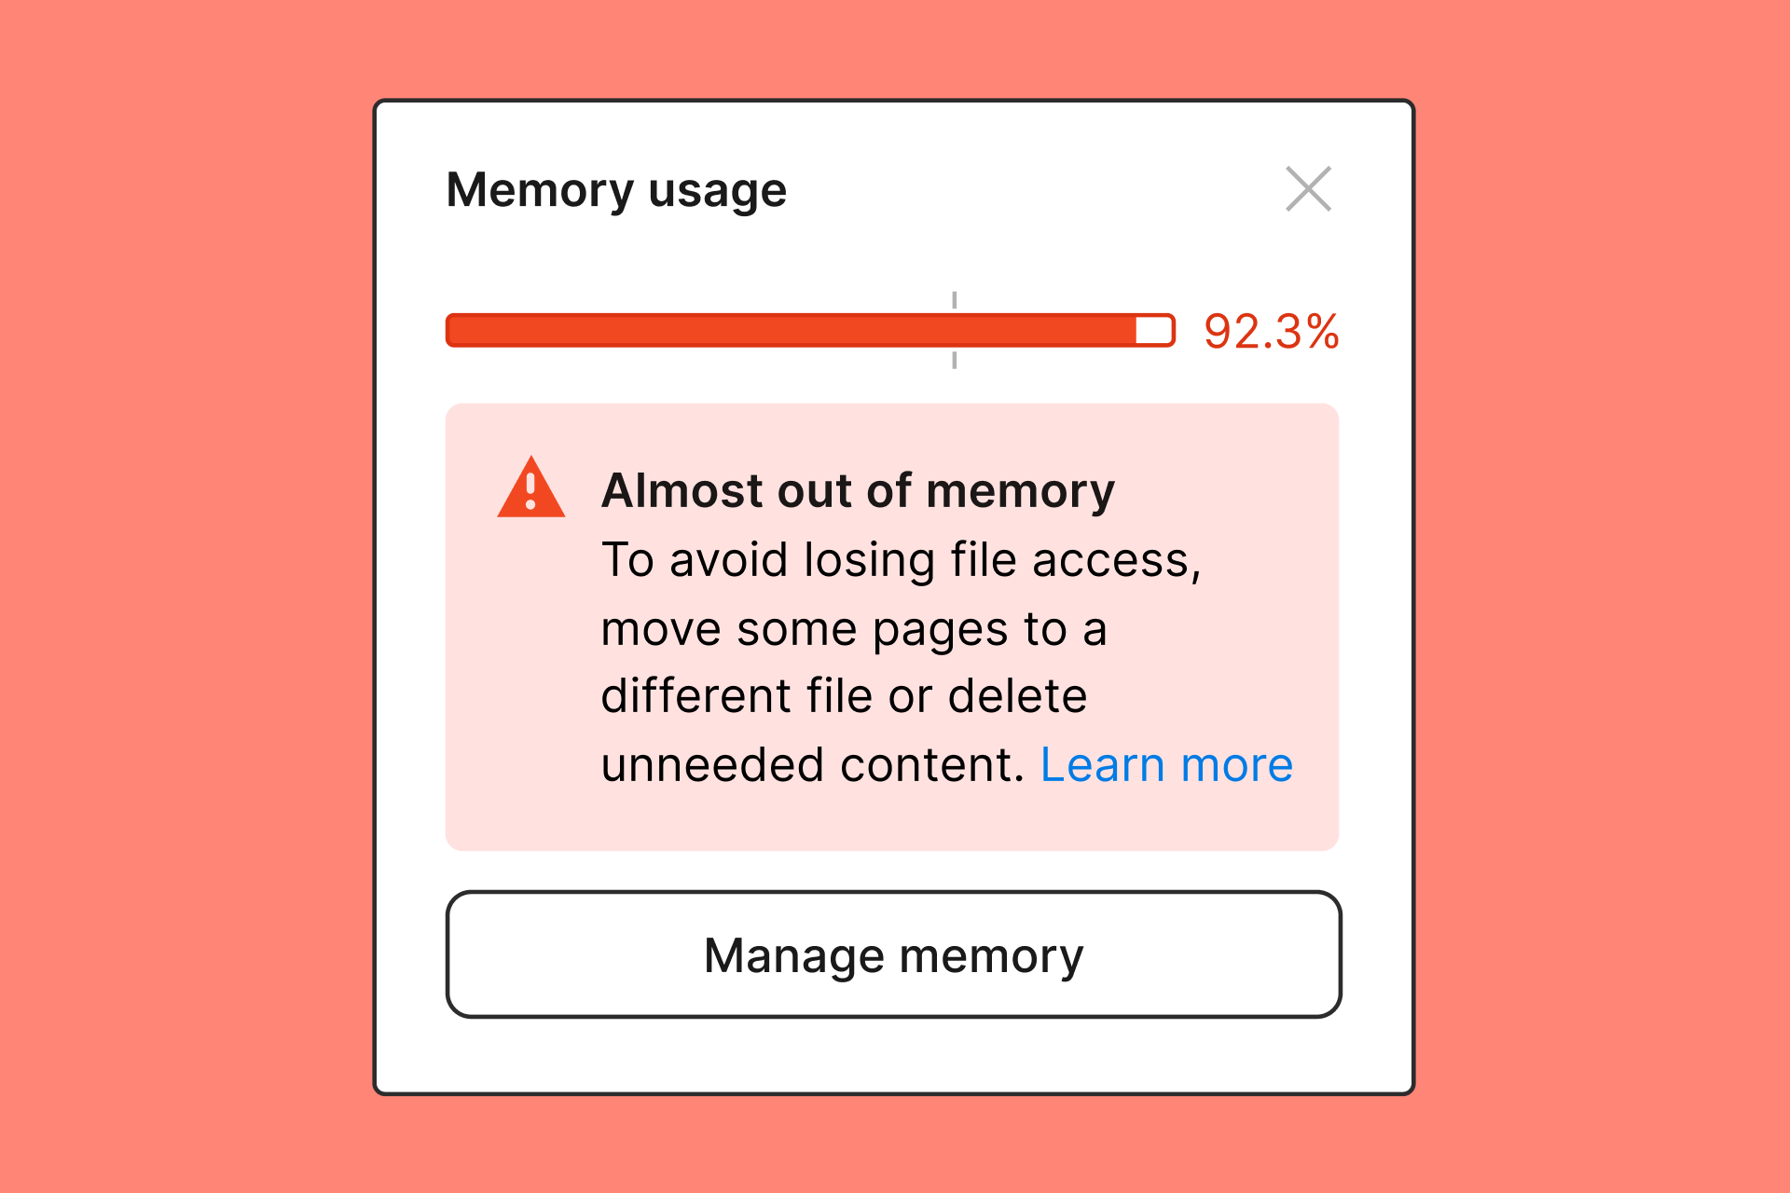
Task: Click the red filled portion of memory bar
Action: (791, 330)
